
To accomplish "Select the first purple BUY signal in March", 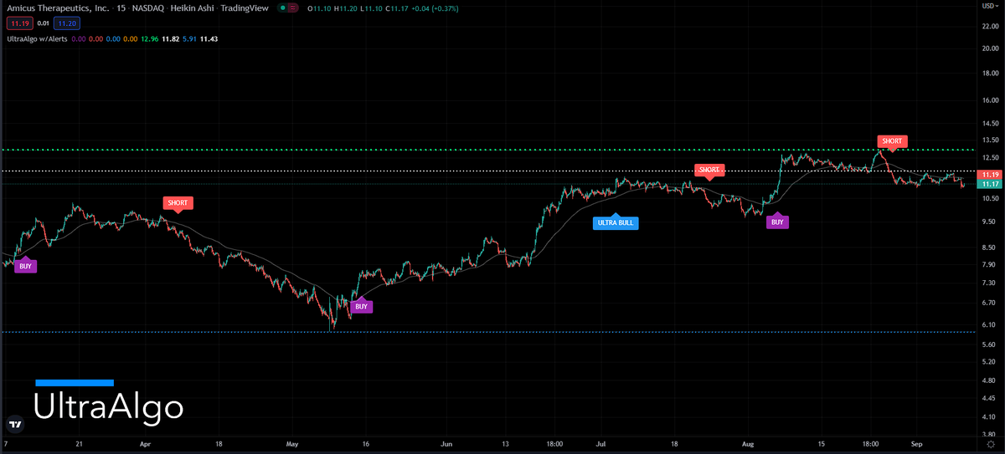I will click(26, 266).
